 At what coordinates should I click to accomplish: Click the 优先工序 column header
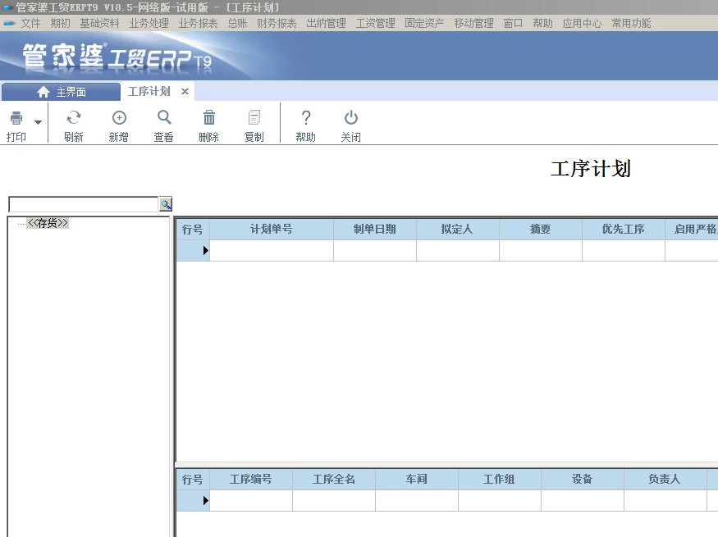[623, 230]
